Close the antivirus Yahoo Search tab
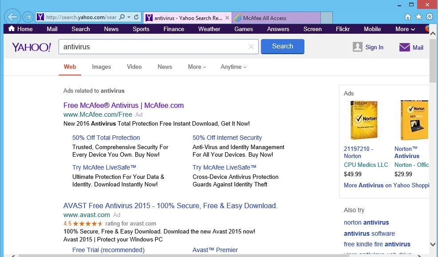The height and width of the screenshot is (257, 438). [x=227, y=18]
